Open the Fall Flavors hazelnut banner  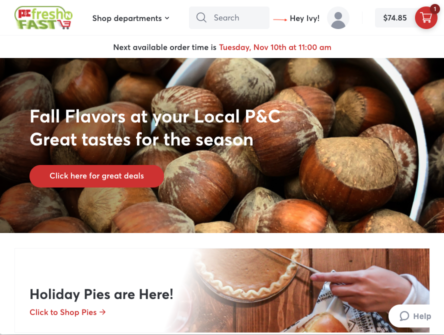[222, 145]
